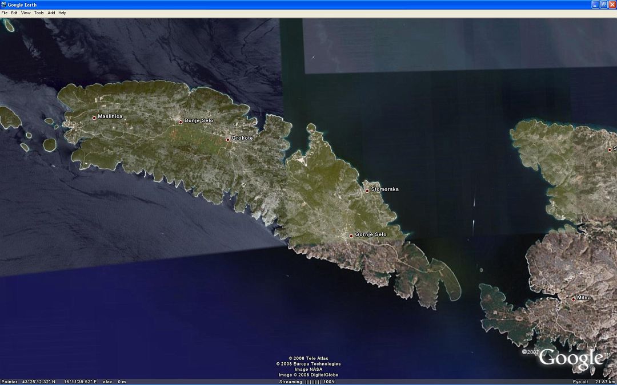This screenshot has width=617, height=385.
Task: Minimize the Google Earth window
Action: [x=595, y=5]
